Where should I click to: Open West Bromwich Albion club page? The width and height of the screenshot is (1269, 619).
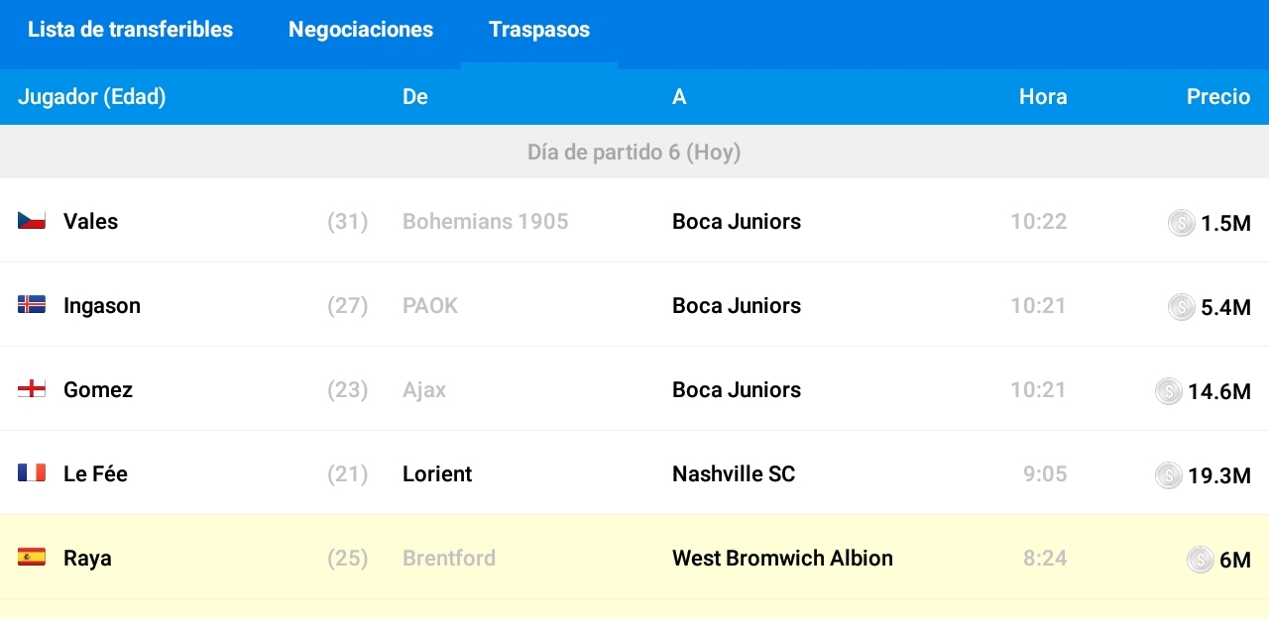[x=782, y=559]
